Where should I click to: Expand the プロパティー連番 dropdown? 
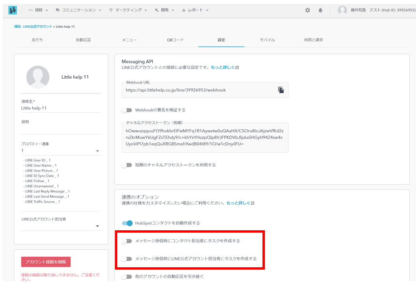97,151
